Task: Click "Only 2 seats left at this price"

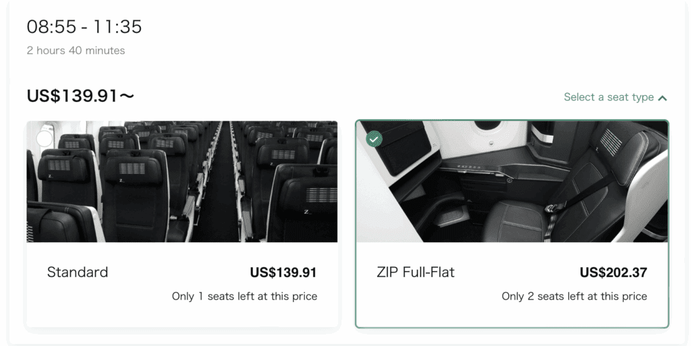Action: click(x=574, y=296)
